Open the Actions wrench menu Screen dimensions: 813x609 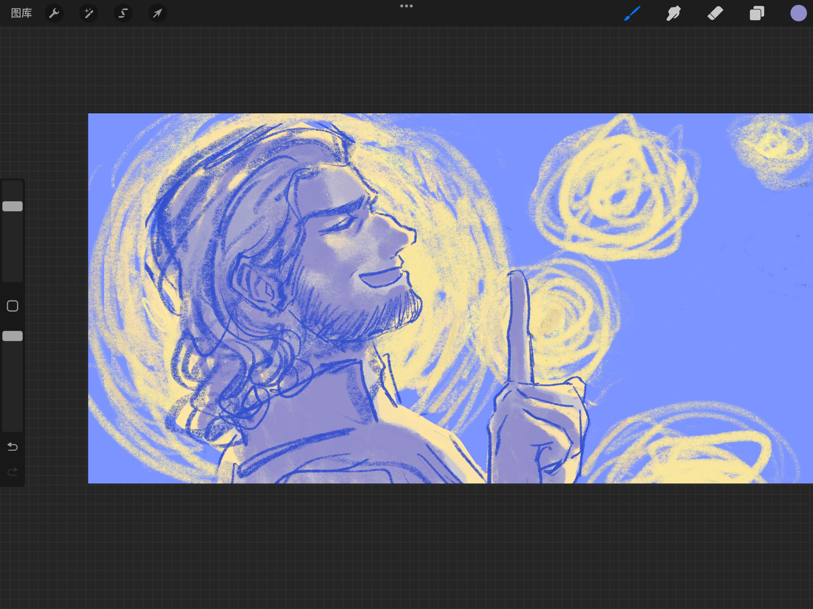54,13
